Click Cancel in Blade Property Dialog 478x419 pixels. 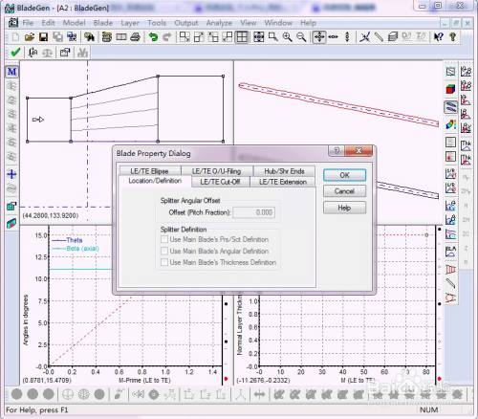pyautogui.click(x=344, y=191)
